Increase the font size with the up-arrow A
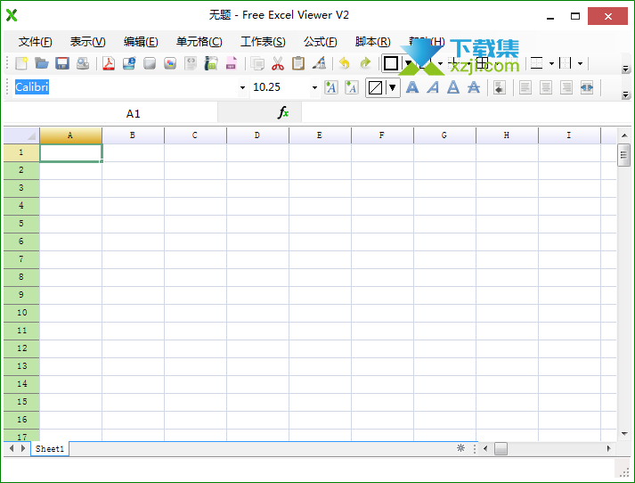Image resolution: width=635 pixels, height=483 pixels. coord(331,87)
